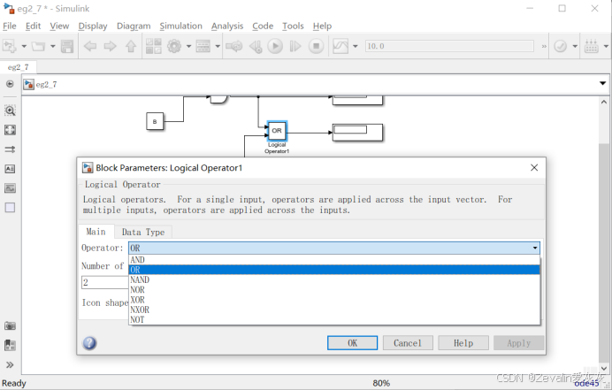The width and height of the screenshot is (612, 390).
Task: Open the Code menu
Action: 263,27
